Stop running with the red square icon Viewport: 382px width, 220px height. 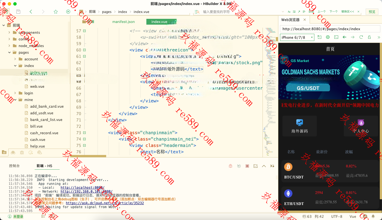(x=247, y=166)
